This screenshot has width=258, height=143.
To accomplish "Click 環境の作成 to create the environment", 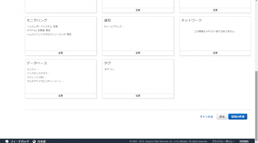I will (238, 117).
